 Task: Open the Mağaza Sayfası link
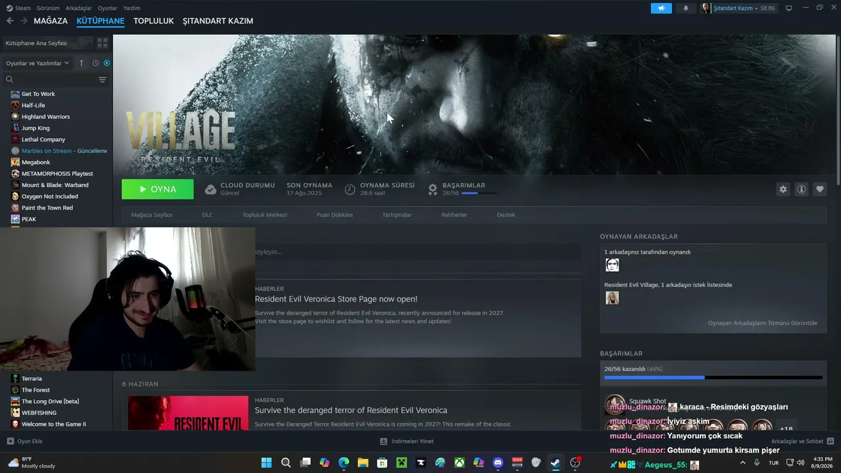(x=152, y=215)
